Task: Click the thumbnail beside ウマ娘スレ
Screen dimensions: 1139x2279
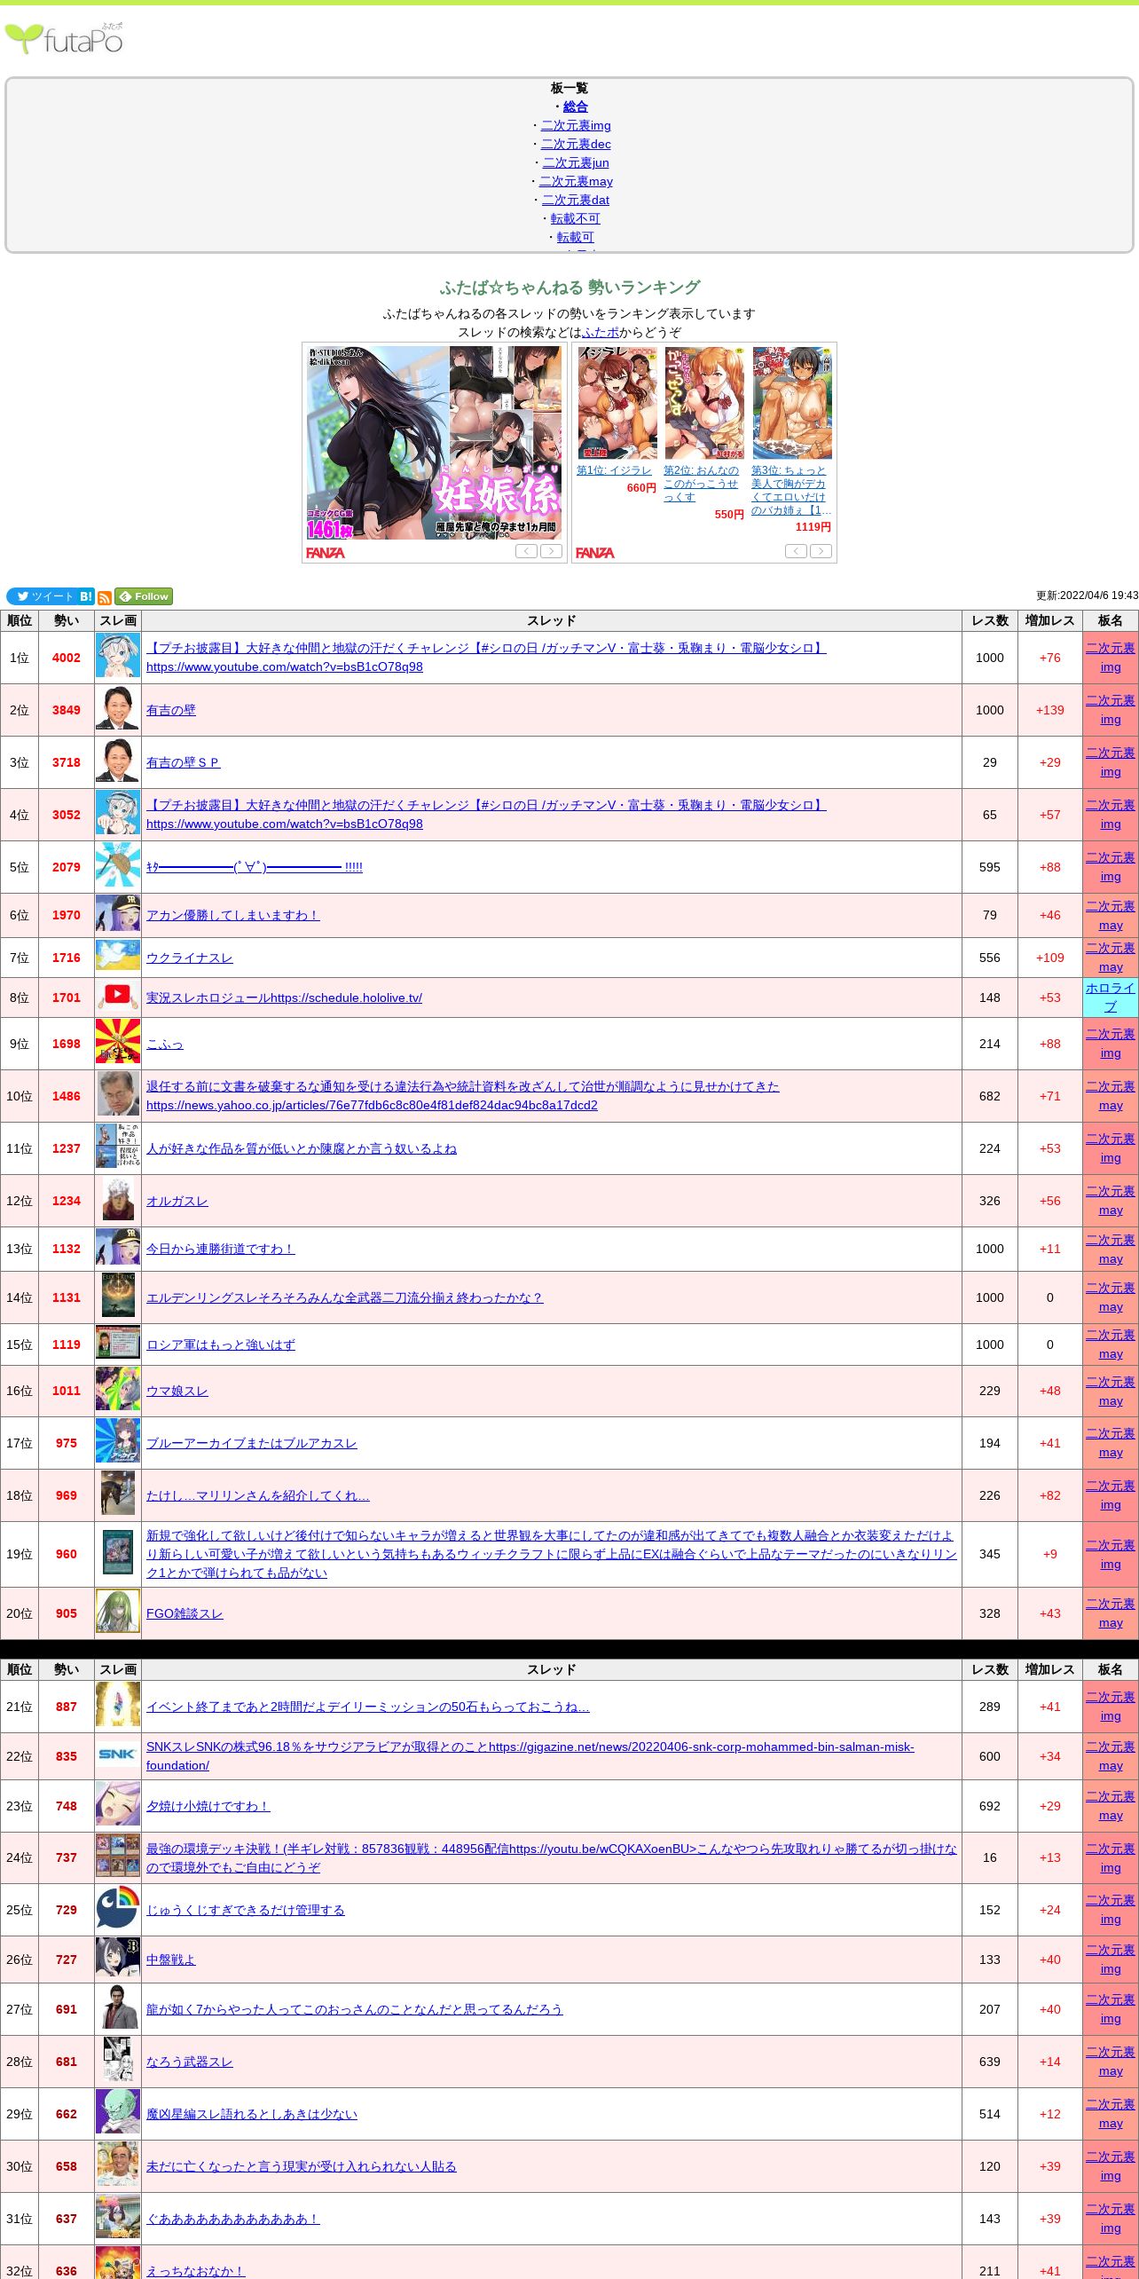Action: pyautogui.click(x=118, y=1390)
